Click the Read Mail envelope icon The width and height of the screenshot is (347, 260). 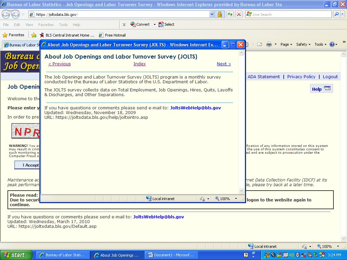(260, 44)
